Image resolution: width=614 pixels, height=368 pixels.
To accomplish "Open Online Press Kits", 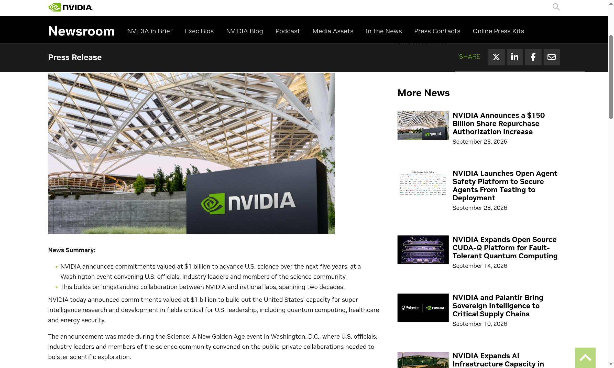I will pos(498,31).
